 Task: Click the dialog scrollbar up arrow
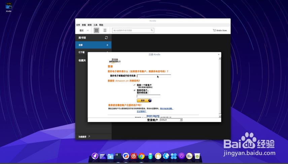tap(220, 58)
